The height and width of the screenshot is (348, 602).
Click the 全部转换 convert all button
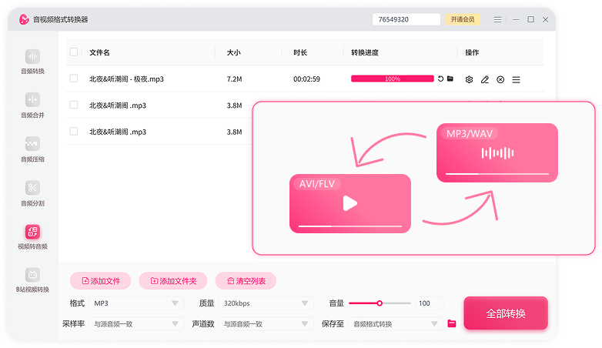(505, 313)
